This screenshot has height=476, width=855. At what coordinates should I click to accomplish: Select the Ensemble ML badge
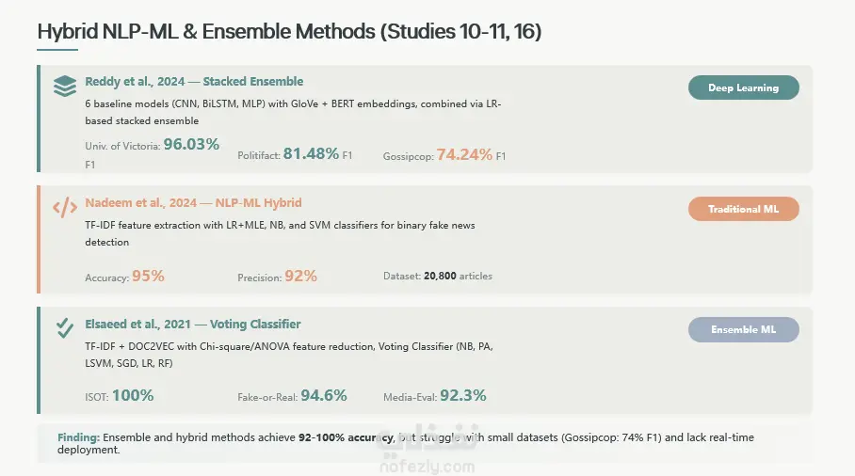[743, 329]
